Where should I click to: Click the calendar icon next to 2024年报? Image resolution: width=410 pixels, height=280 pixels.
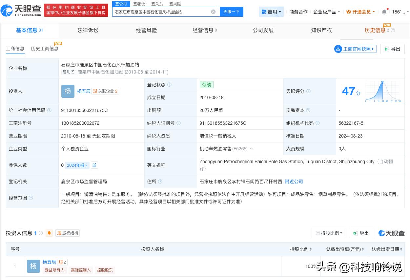click(x=94, y=165)
